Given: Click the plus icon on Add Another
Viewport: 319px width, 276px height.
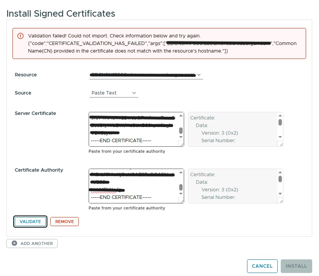Looking at the screenshot, I should (x=14, y=243).
